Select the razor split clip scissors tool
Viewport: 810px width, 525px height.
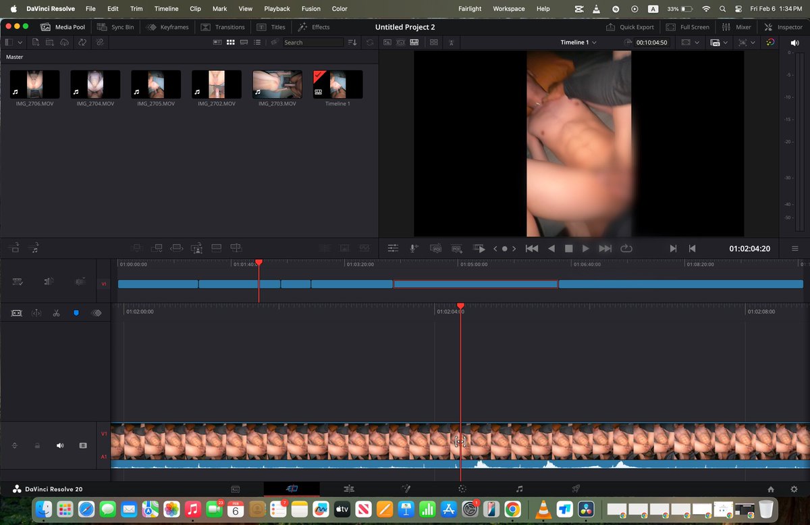[x=56, y=314]
